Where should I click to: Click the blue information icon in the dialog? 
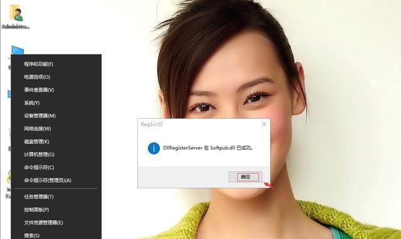click(154, 148)
